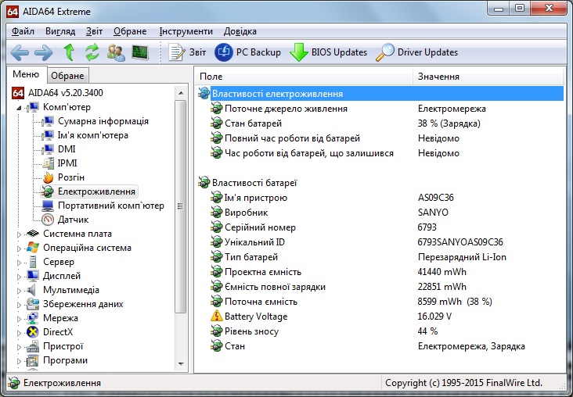573x397 pixels.
Task: Open the Файл menu
Action: click(x=23, y=31)
